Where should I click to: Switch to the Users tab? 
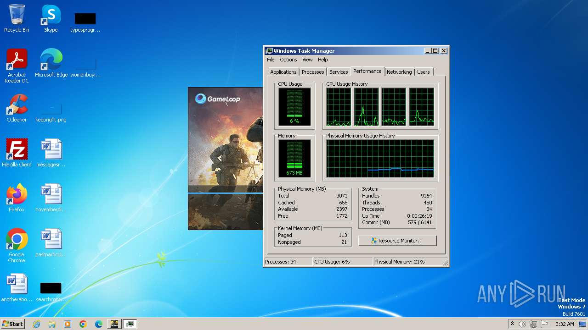click(424, 72)
